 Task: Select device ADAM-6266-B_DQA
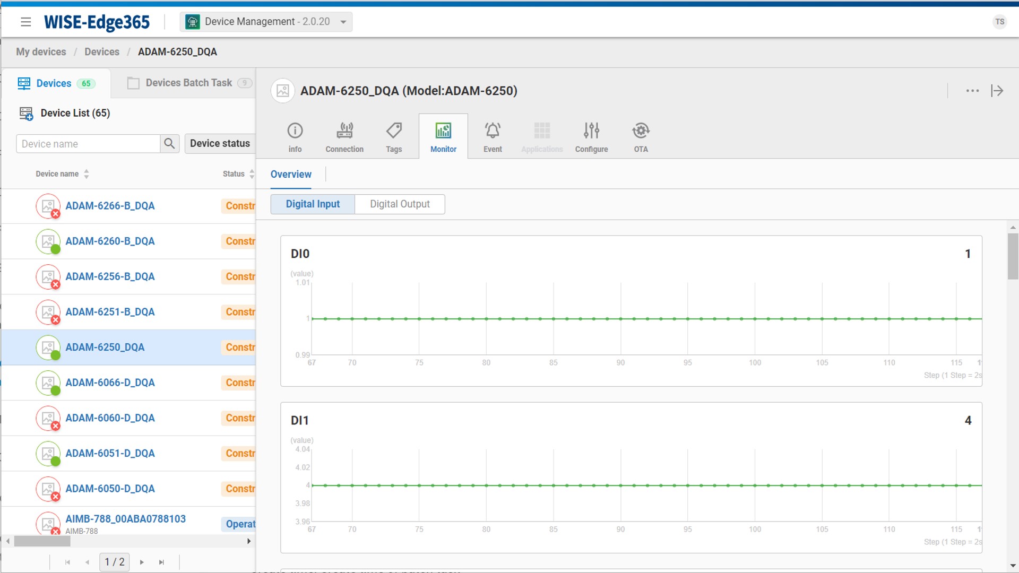(x=110, y=206)
